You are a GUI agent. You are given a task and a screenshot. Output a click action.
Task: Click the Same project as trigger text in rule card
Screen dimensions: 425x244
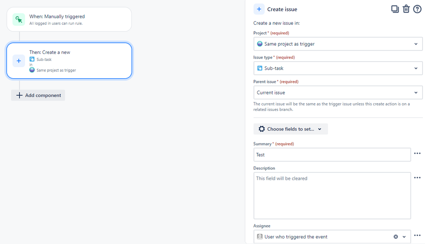coord(57,70)
